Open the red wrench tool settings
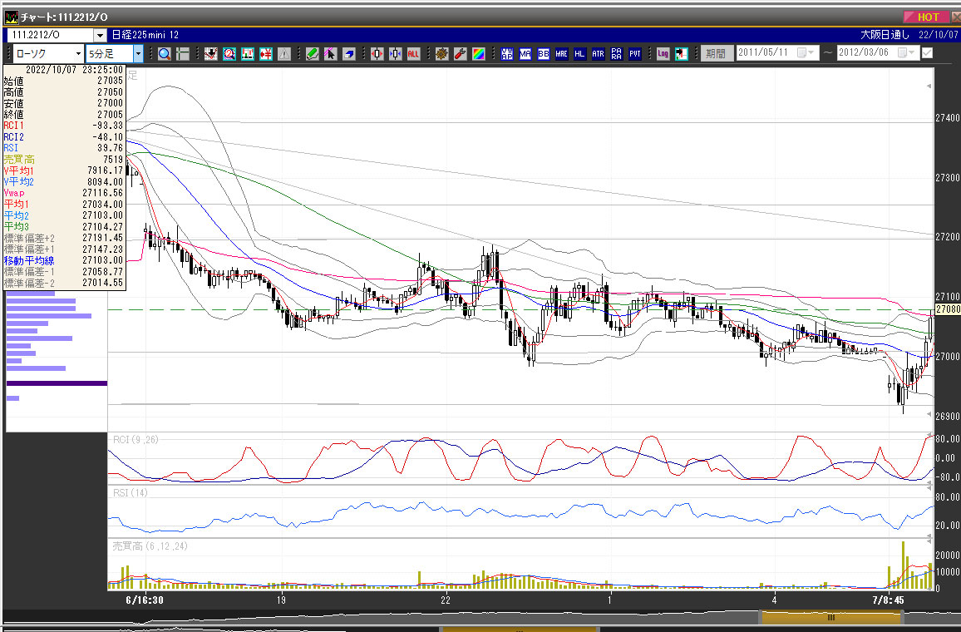Screen dimensions: 961x632 461,54
